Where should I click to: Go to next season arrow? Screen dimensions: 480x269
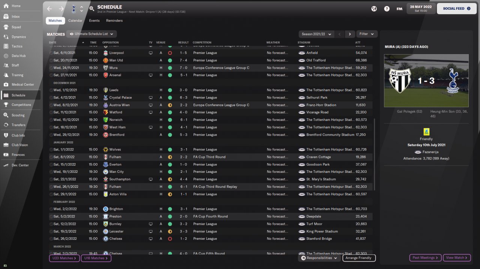click(349, 34)
